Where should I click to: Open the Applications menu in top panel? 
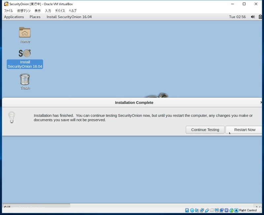14,17
